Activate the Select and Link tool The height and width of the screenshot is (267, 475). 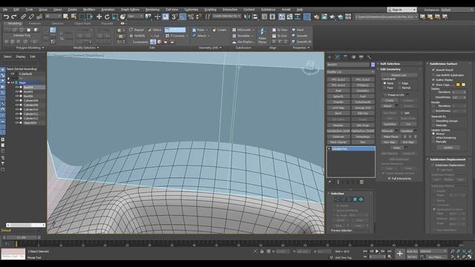(23, 17)
